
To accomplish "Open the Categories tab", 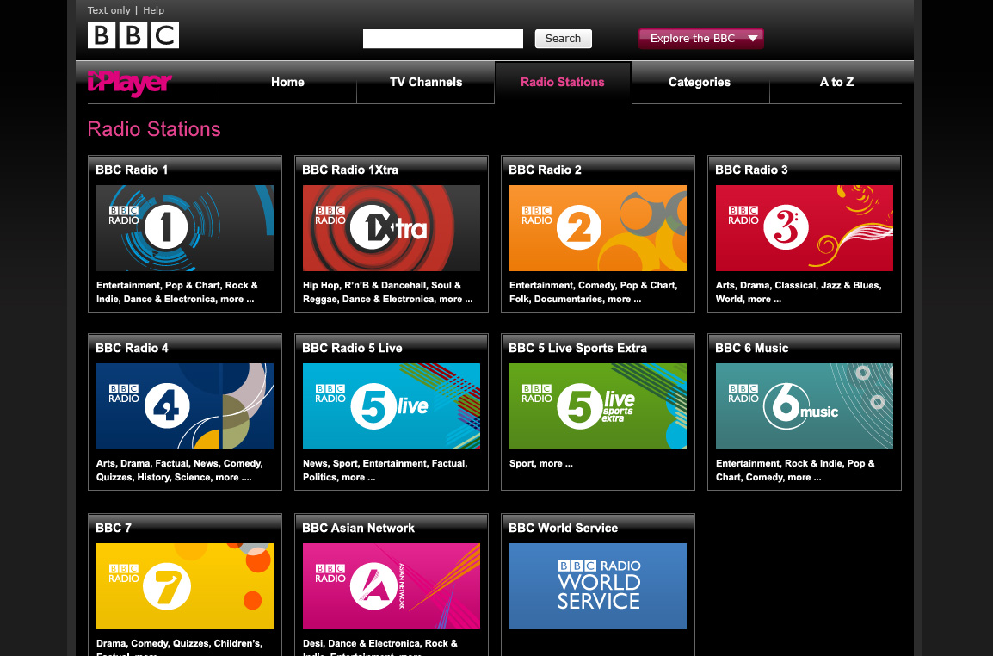I will [700, 83].
